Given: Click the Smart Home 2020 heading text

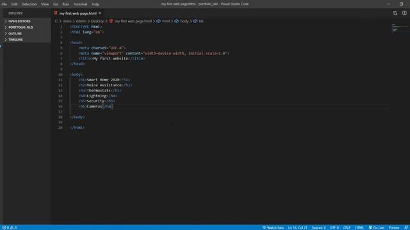Looking at the screenshot, I should pos(103,80).
